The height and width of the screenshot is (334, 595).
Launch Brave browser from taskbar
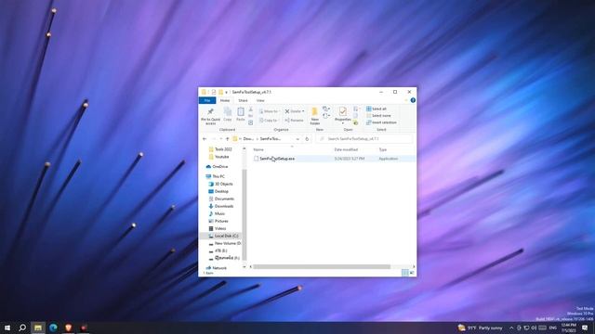pyautogui.click(x=68, y=328)
